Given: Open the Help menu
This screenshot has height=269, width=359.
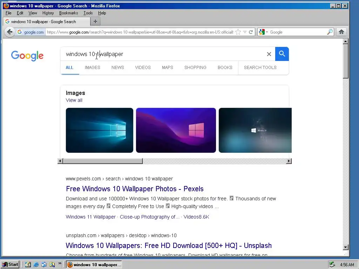Looking at the screenshot, I should [102, 13].
